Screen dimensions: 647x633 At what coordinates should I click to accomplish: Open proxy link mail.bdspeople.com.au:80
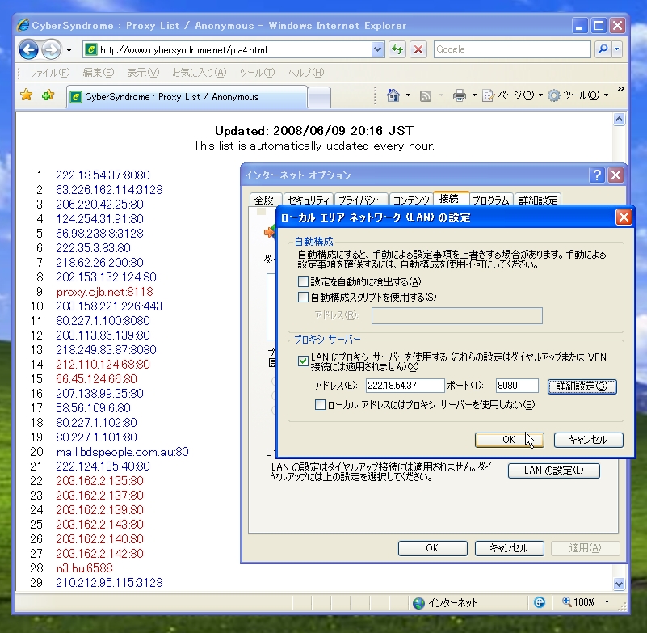point(123,452)
